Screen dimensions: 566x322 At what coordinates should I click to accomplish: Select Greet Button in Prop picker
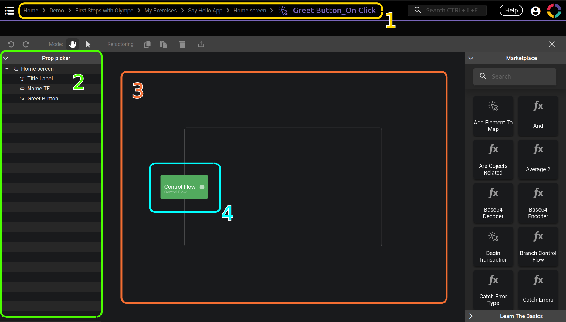42,99
